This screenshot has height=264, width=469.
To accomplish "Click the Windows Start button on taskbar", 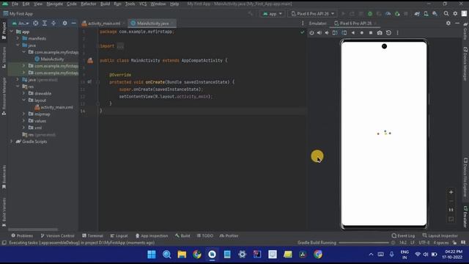I will click(x=152, y=254).
